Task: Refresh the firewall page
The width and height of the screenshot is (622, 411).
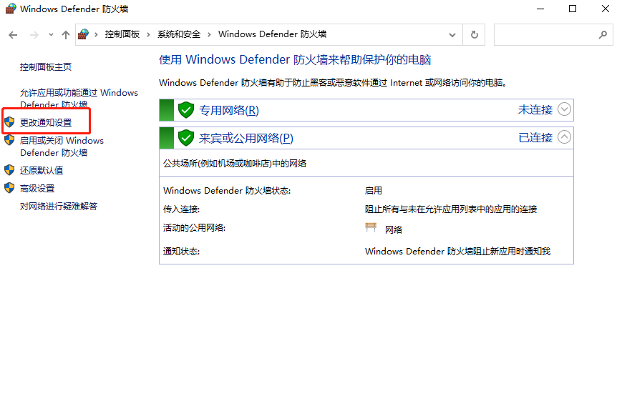Action: [474, 35]
